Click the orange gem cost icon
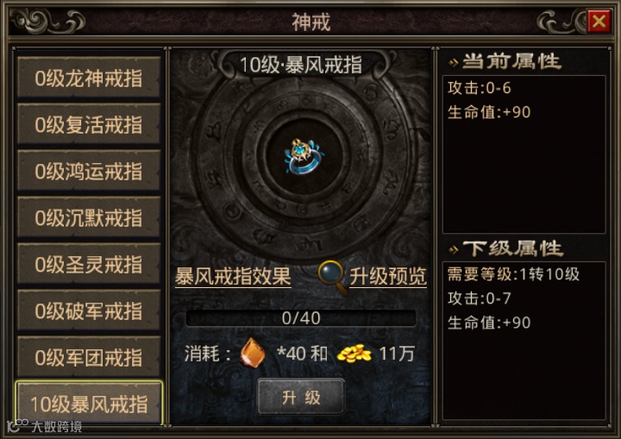This screenshot has height=439, width=621. 252,352
